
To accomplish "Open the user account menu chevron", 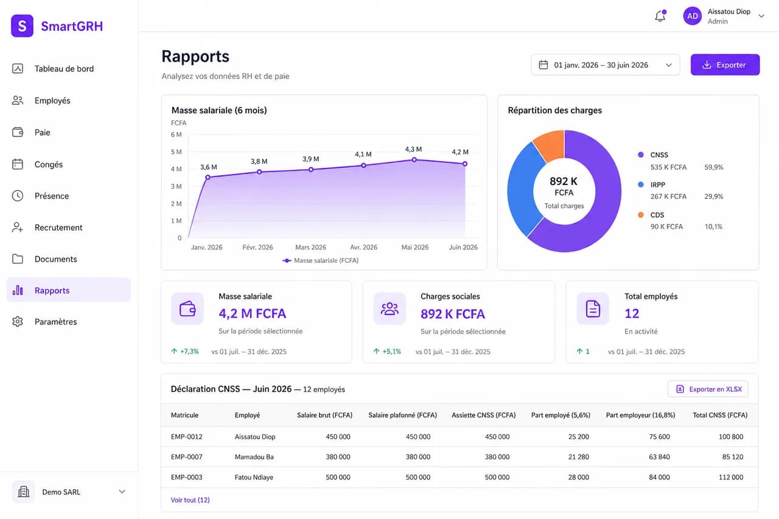I will pyautogui.click(x=761, y=16).
